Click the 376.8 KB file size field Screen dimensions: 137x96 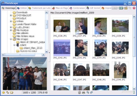click(x=43, y=93)
